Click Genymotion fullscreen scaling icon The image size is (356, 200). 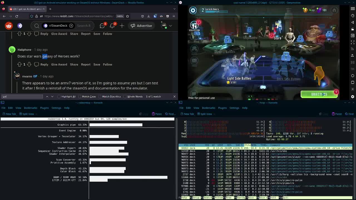click(353, 42)
